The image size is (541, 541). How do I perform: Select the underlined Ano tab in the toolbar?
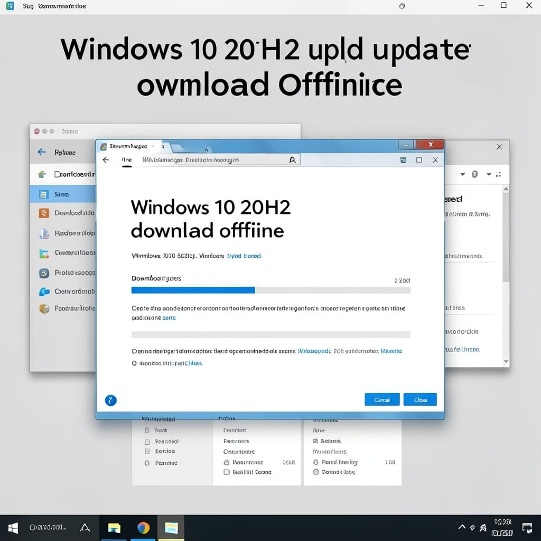pyautogui.click(x=127, y=160)
